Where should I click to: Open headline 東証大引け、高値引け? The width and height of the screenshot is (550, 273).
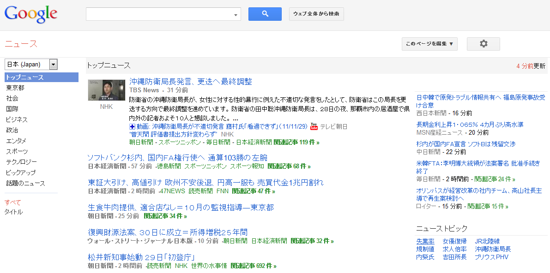point(205,183)
